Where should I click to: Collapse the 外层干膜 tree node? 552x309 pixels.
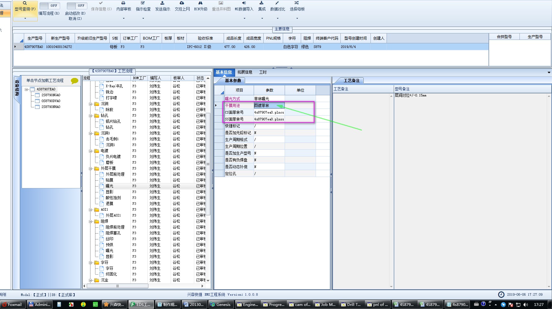91,169
